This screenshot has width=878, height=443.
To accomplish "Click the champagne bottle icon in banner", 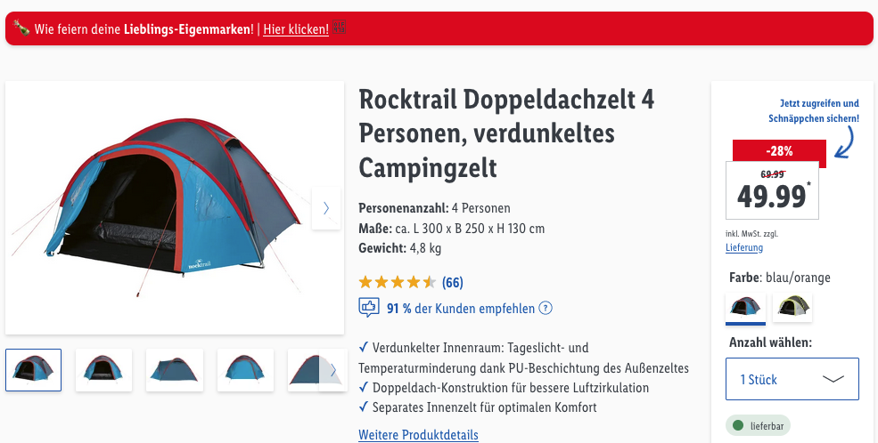I will (21, 28).
